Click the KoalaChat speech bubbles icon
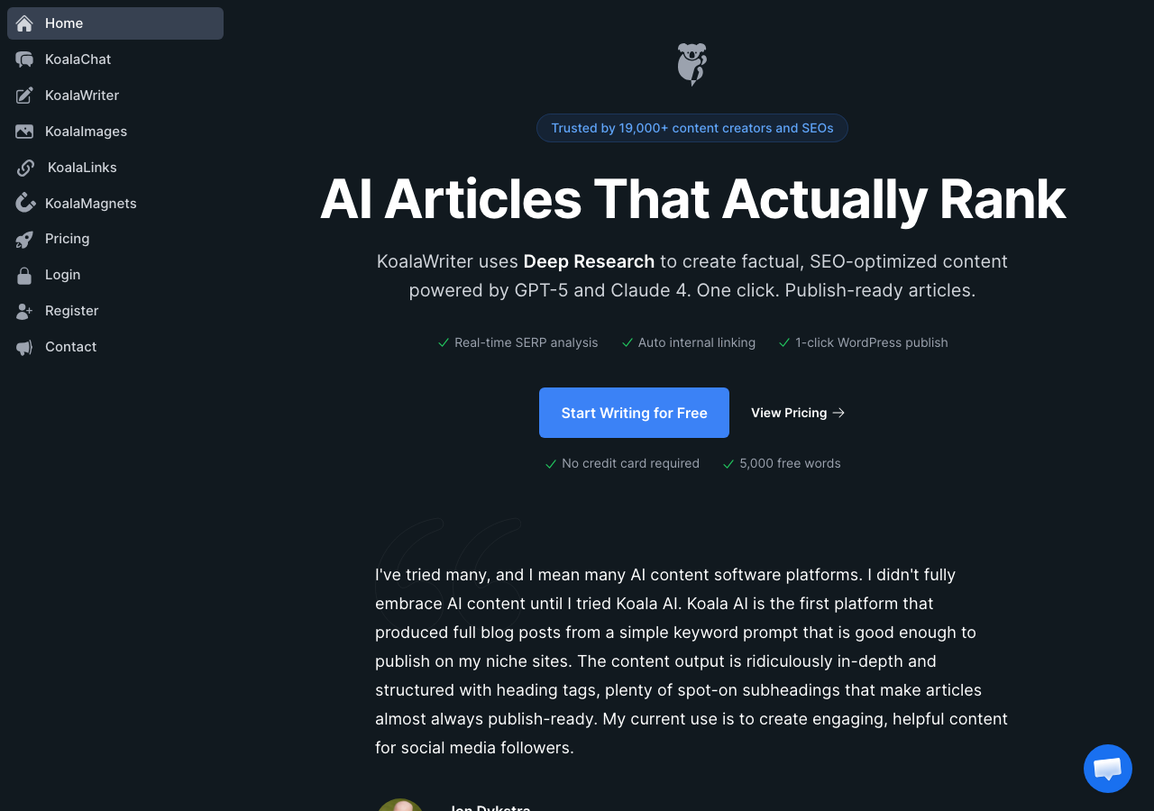This screenshot has width=1154, height=811. (x=24, y=59)
